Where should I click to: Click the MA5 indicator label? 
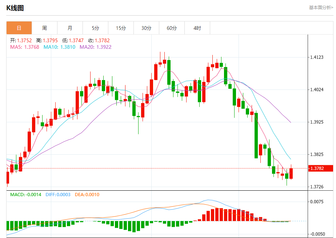pos(24,47)
